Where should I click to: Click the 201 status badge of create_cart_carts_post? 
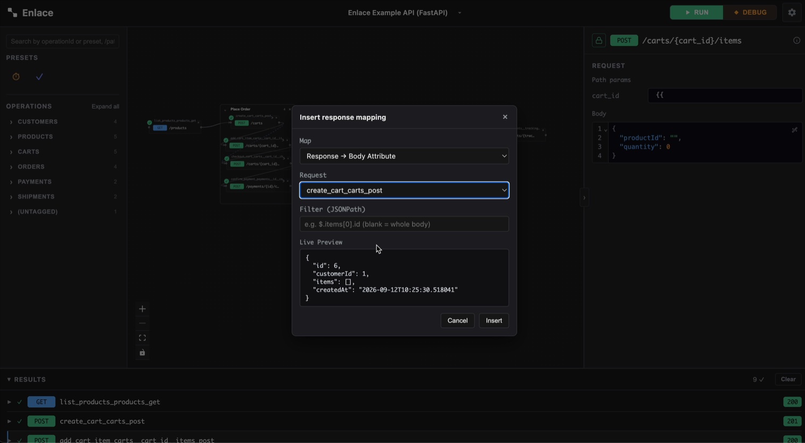792,421
